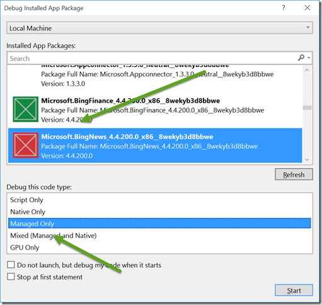Check Stop at first statement
Screen dimensions: 322x305
11,277
